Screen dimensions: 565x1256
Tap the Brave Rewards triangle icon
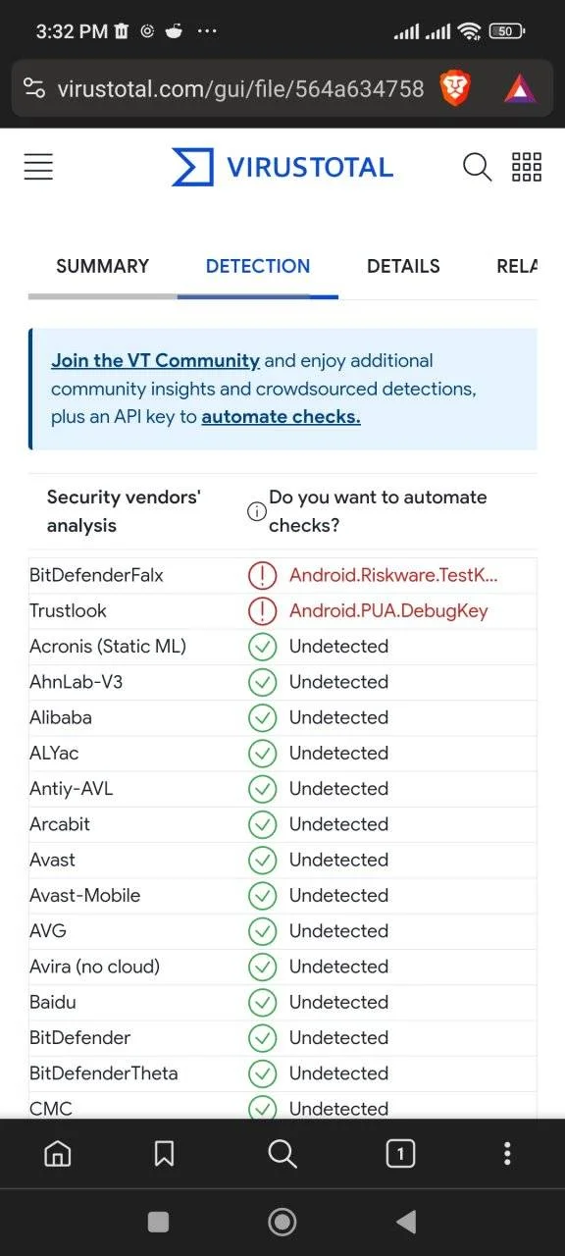(x=520, y=89)
